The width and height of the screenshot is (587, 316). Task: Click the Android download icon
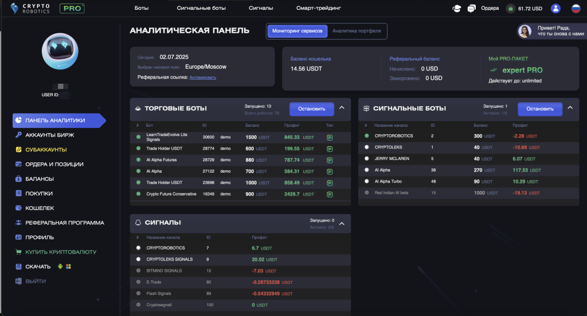(60, 267)
